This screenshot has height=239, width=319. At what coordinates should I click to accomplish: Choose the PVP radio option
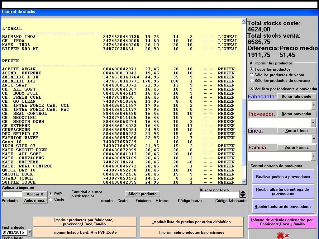click(x=51, y=194)
